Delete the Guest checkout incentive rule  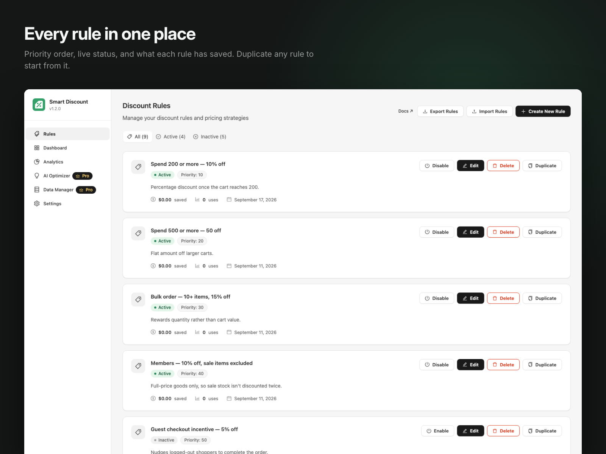pyautogui.click(x=503, y=431)
